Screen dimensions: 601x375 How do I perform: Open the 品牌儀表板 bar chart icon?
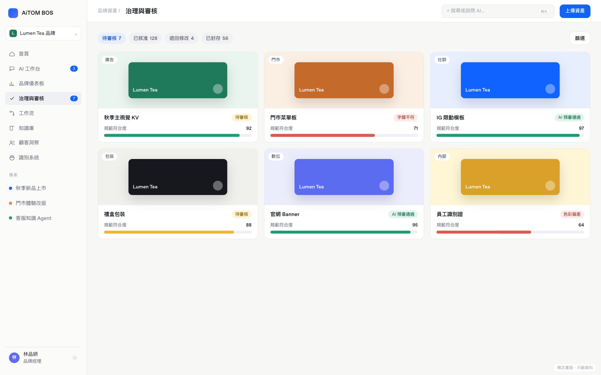coord(12,84)
